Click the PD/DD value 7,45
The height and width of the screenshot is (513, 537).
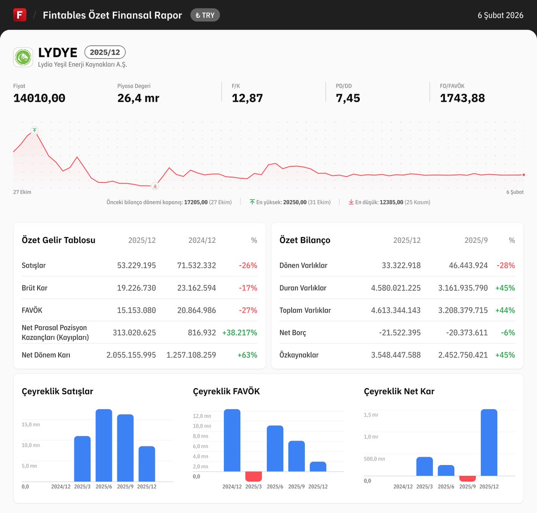tap(348, 98)
